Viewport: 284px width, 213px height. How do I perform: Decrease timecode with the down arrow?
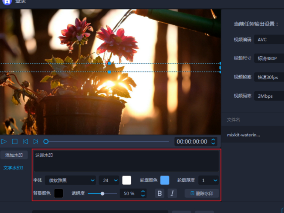pyautogui.click(x=213, y=144)
